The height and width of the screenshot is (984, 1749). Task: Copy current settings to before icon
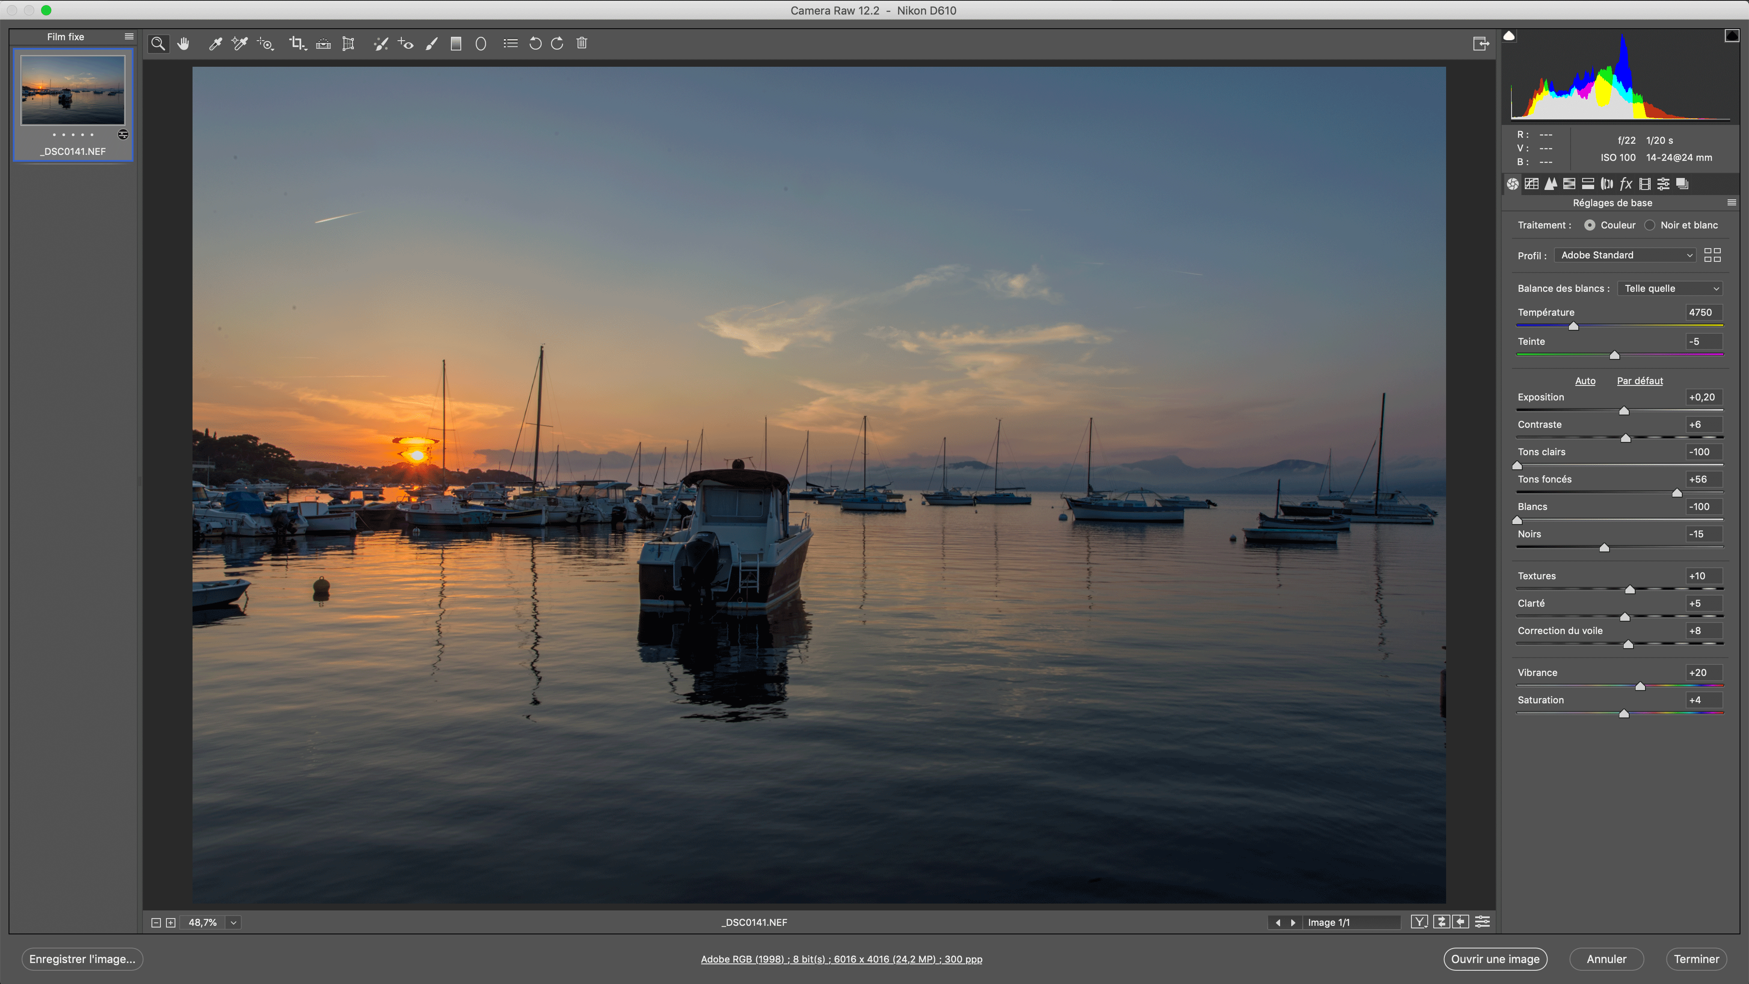(1461, 922)
